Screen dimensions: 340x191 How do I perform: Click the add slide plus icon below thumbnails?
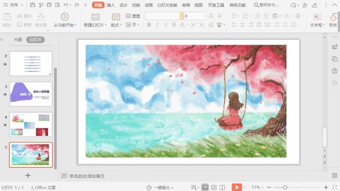point(28,175)
